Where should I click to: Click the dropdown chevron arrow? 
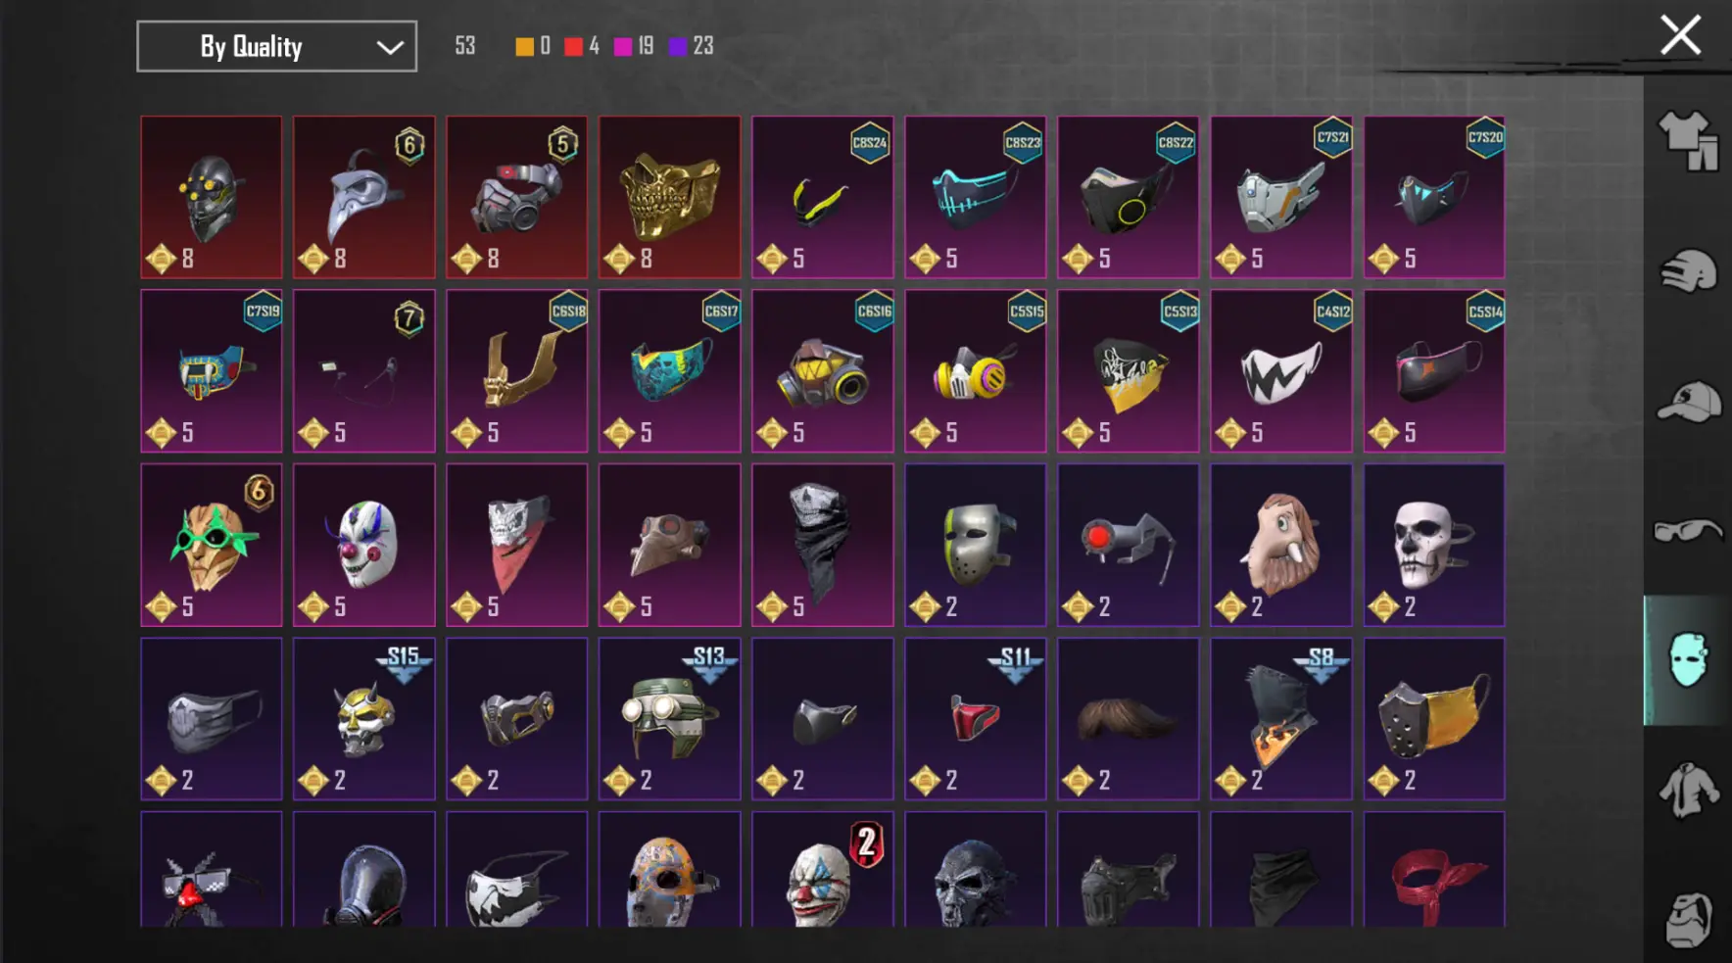pos(390,47)
